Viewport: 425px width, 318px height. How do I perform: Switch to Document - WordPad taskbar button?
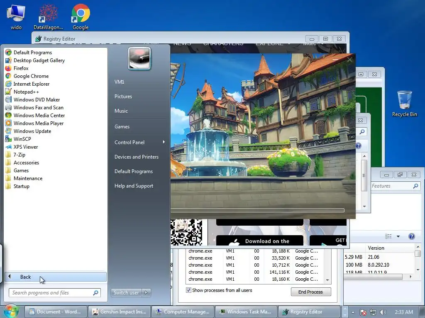click(56, 312)
